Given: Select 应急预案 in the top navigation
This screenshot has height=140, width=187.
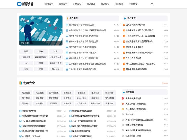Looking at the screenshot, I should (133, 4).
